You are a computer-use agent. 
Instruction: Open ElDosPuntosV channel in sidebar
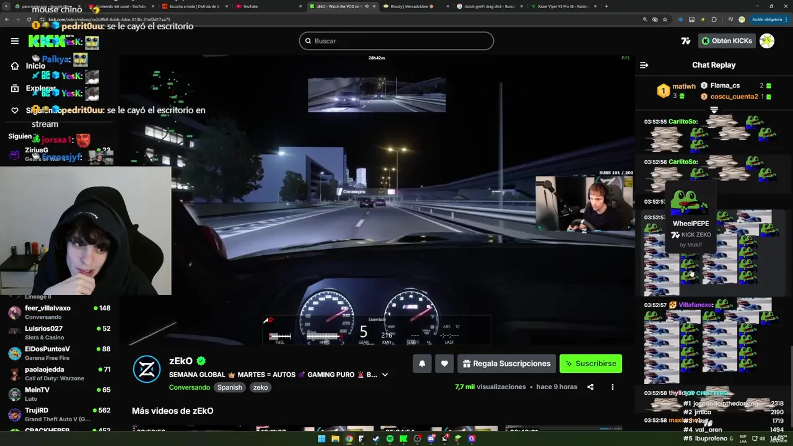pyautogui.click(x=59, y=353)
